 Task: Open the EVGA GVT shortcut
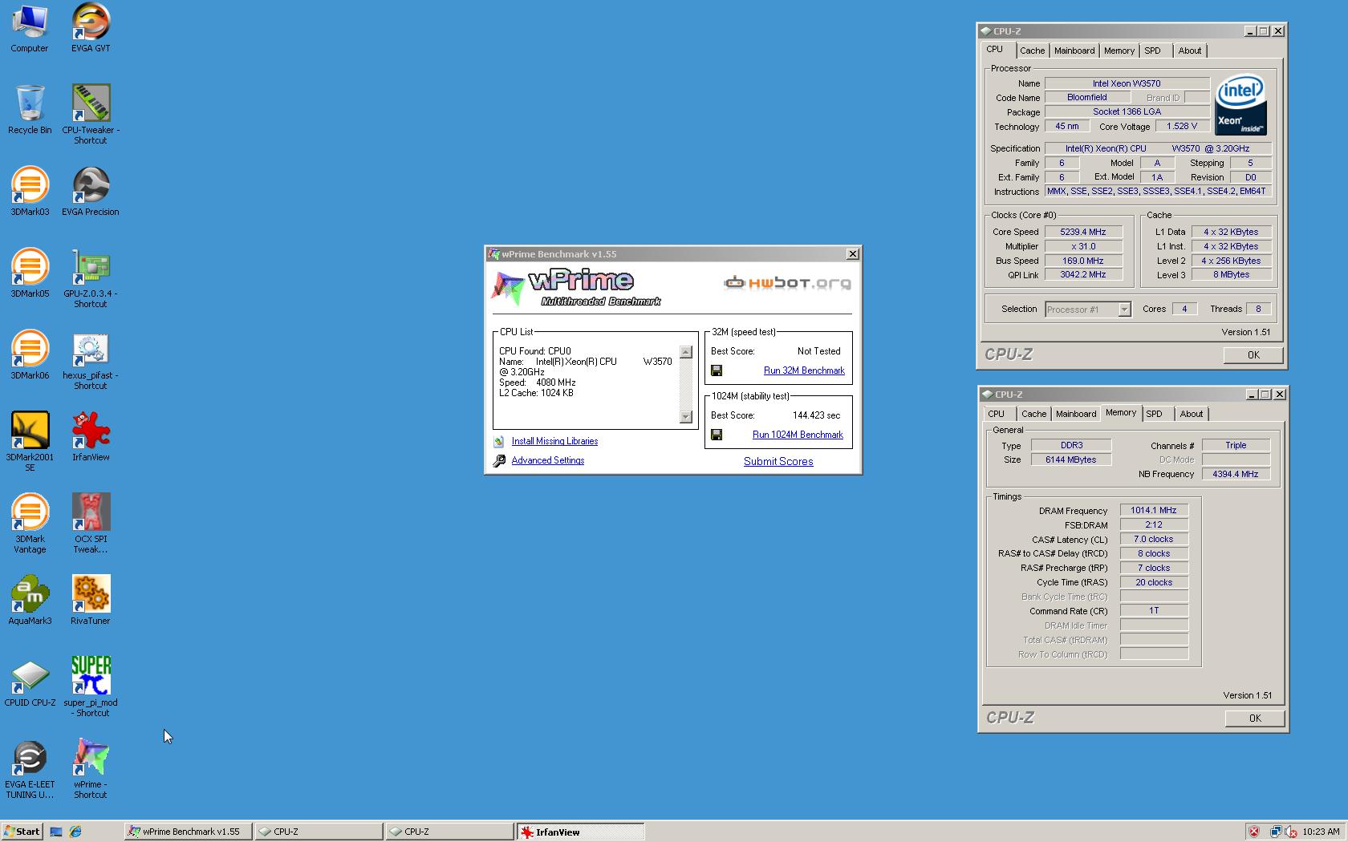pyautogui.click(x=91, y=29)
